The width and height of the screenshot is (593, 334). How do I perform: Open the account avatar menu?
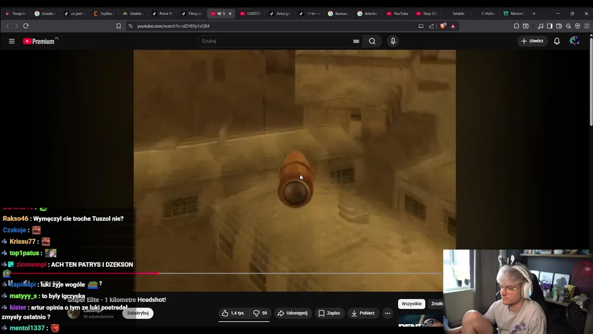[574, 41]
